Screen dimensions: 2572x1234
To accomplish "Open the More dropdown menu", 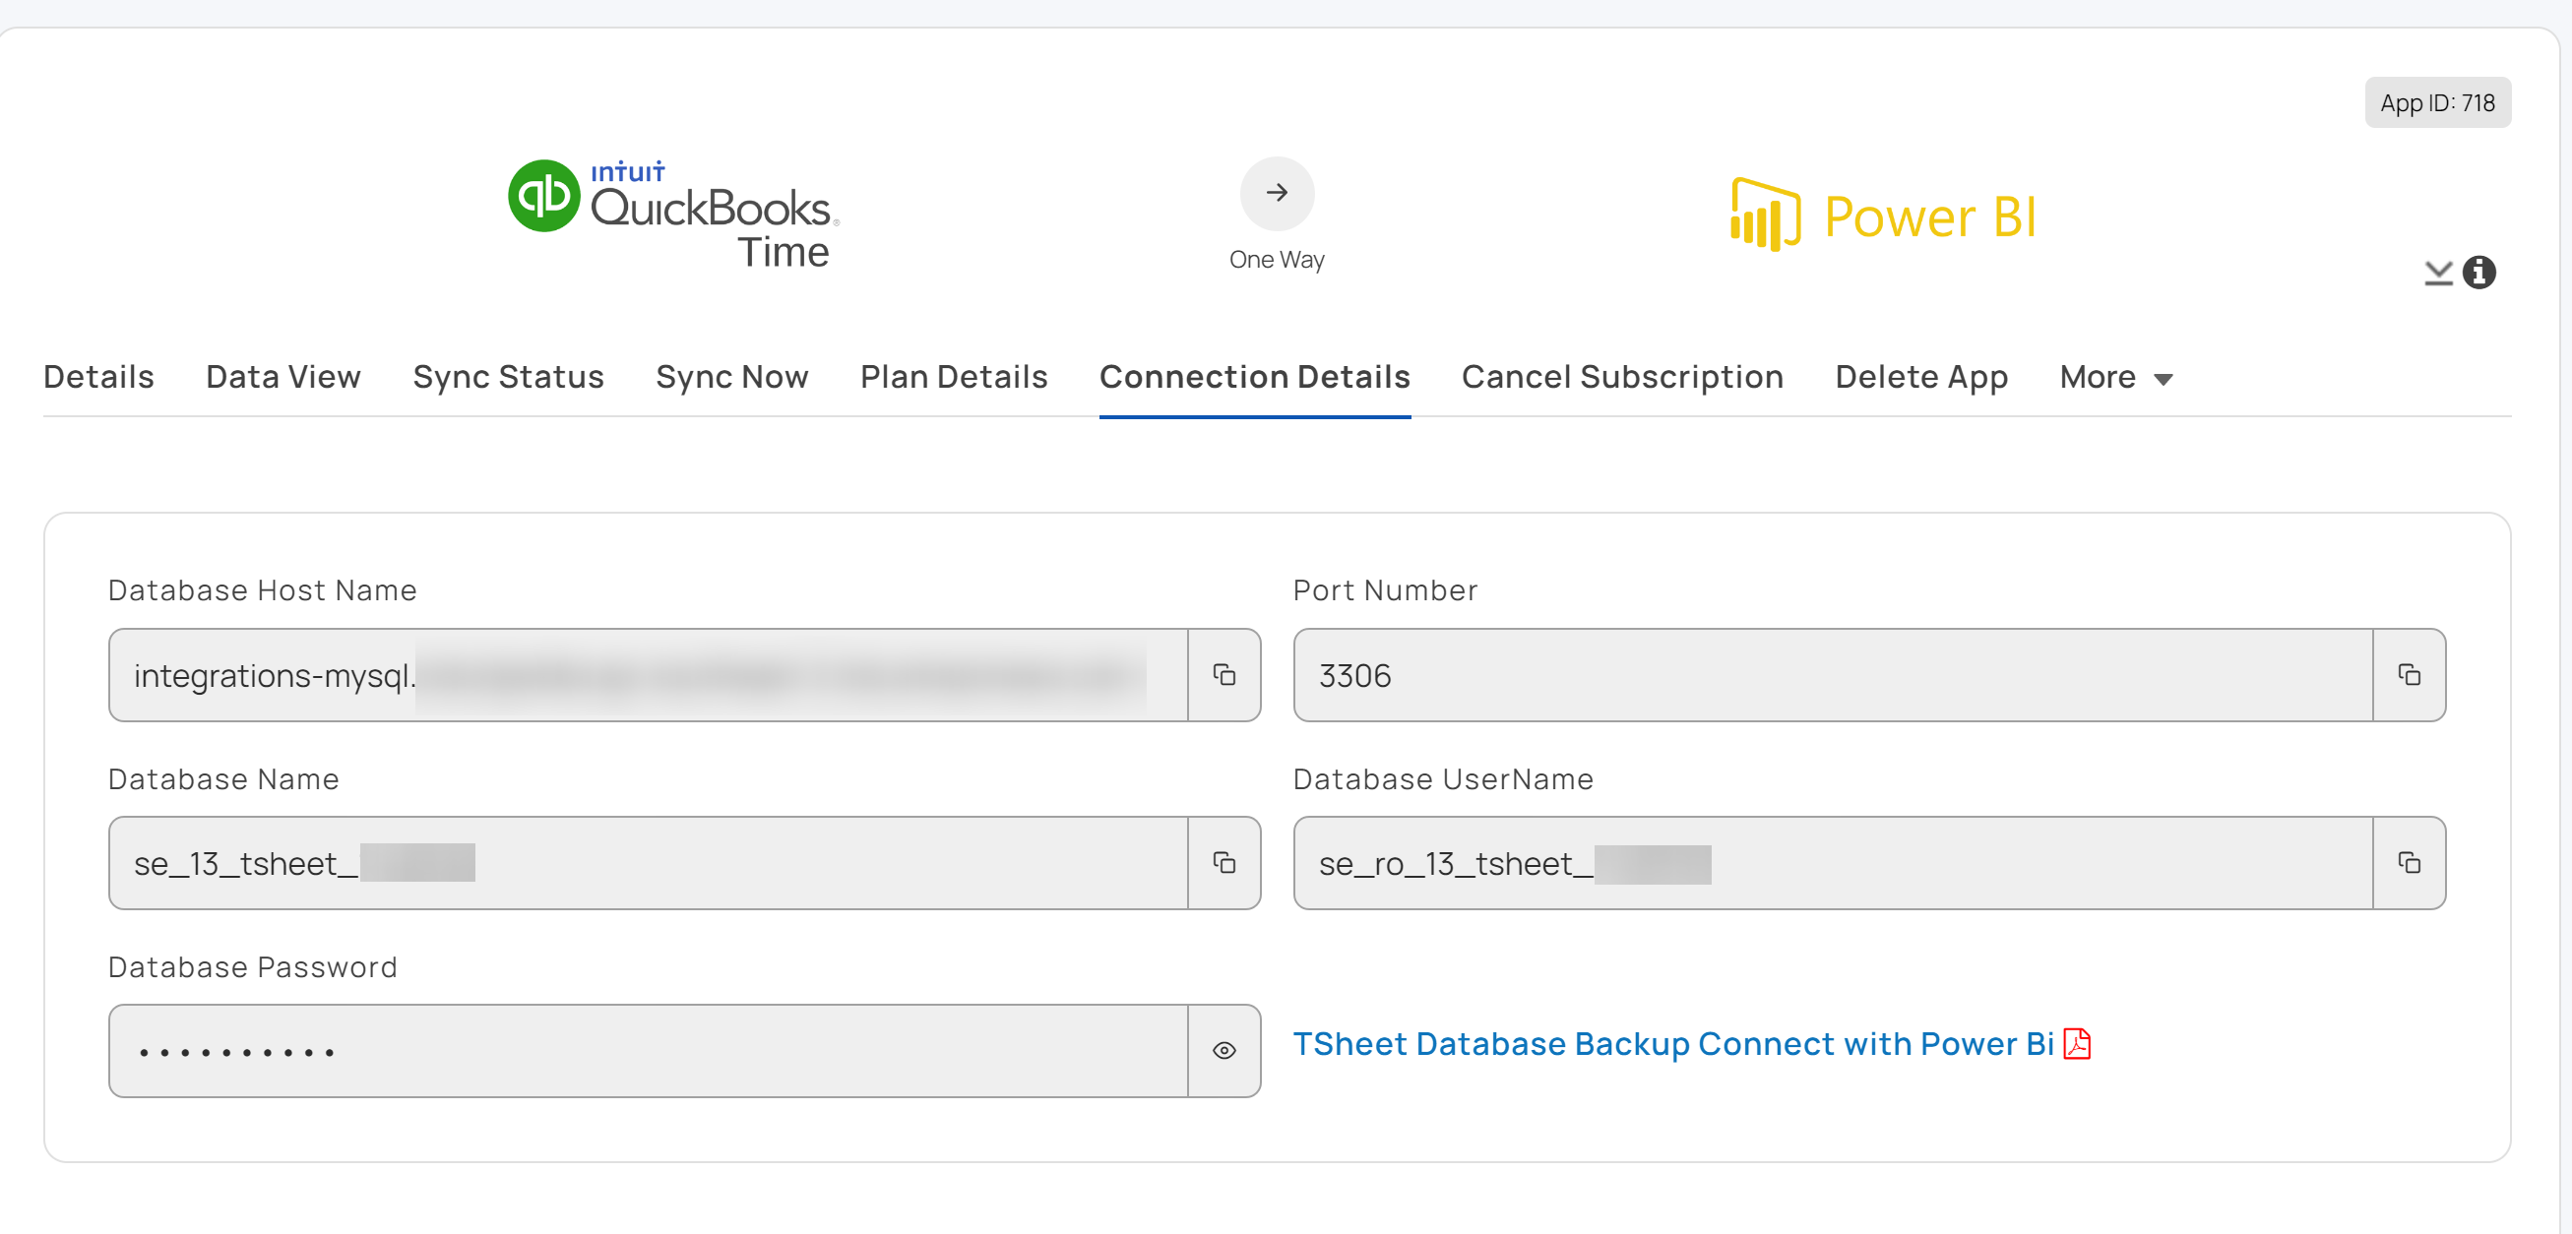I will pos(2115,378).
